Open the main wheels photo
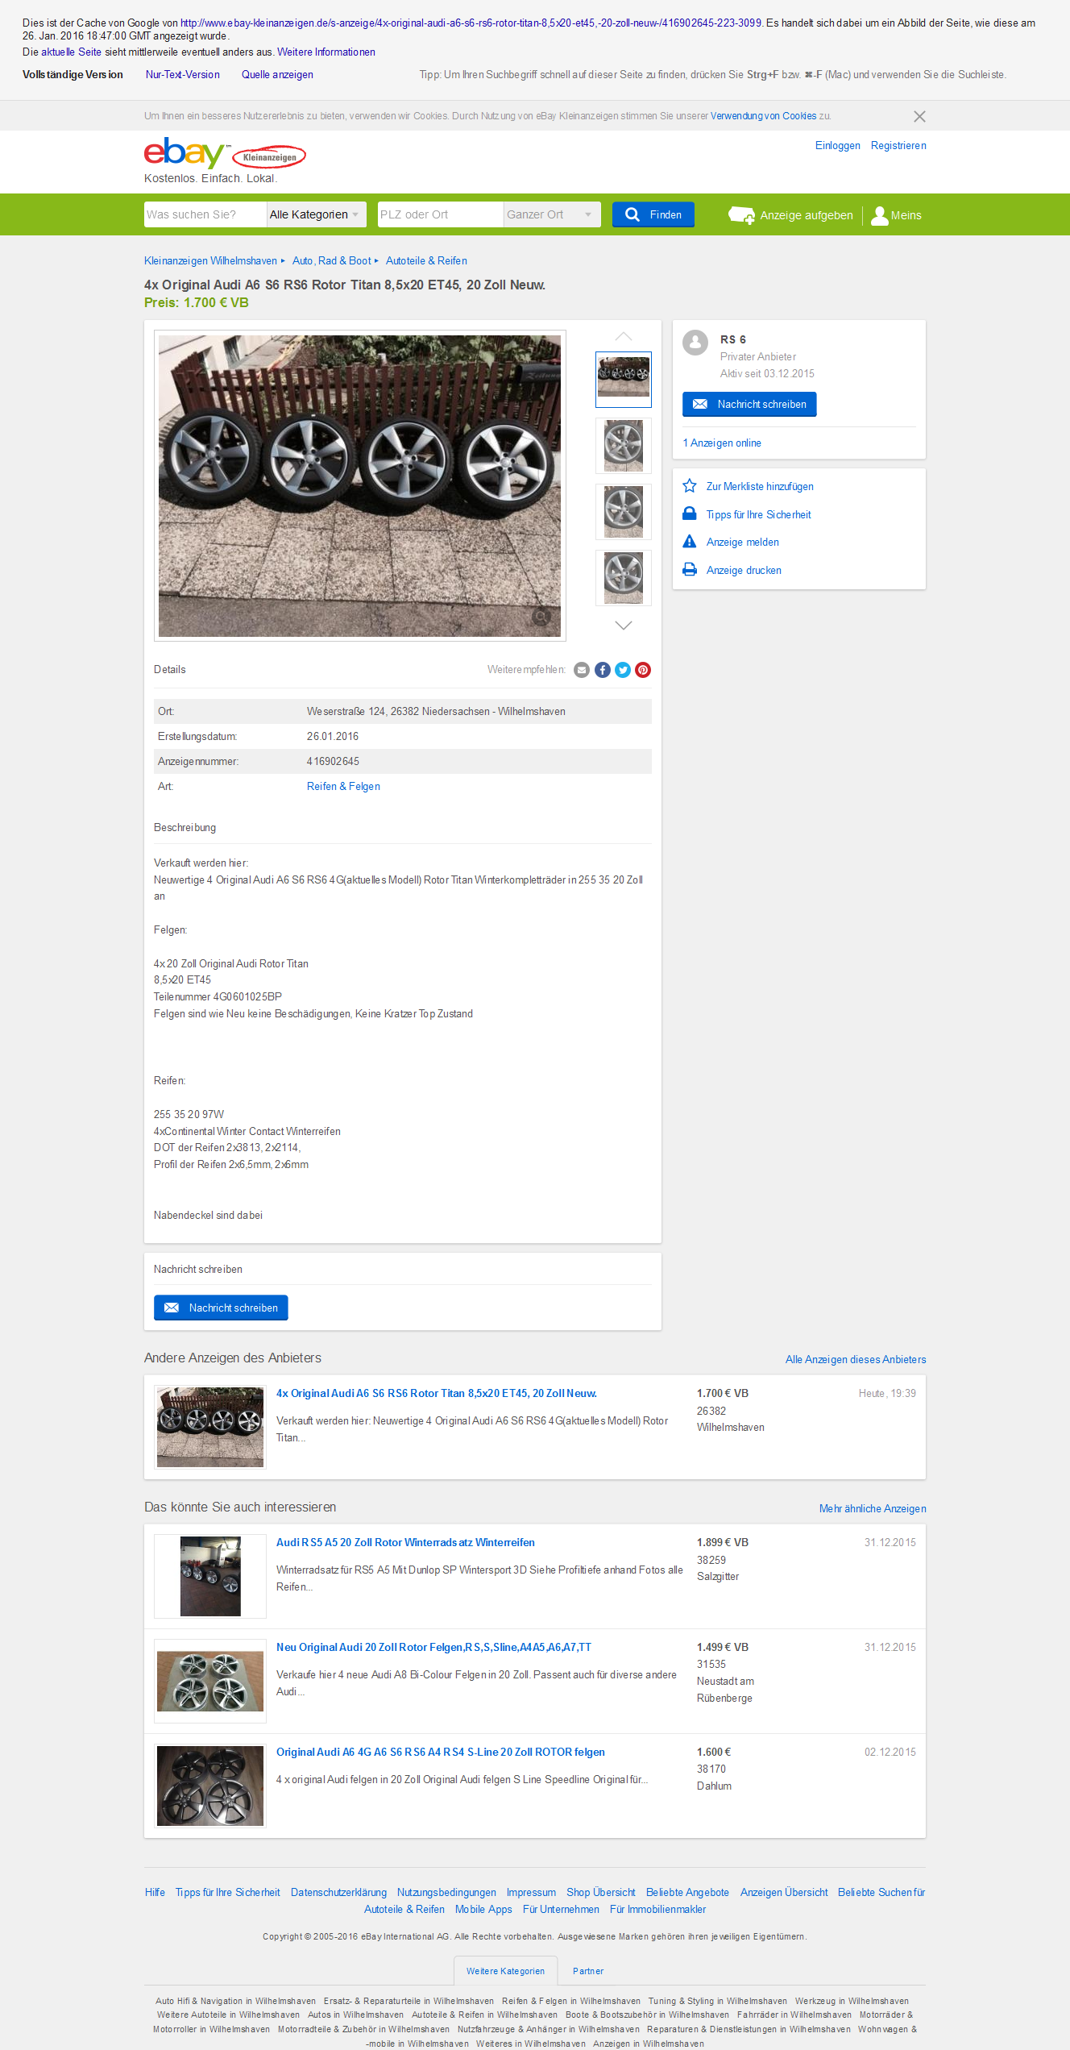The height and width of the screenshot is (2050, 1070). (x=359, y=486)
